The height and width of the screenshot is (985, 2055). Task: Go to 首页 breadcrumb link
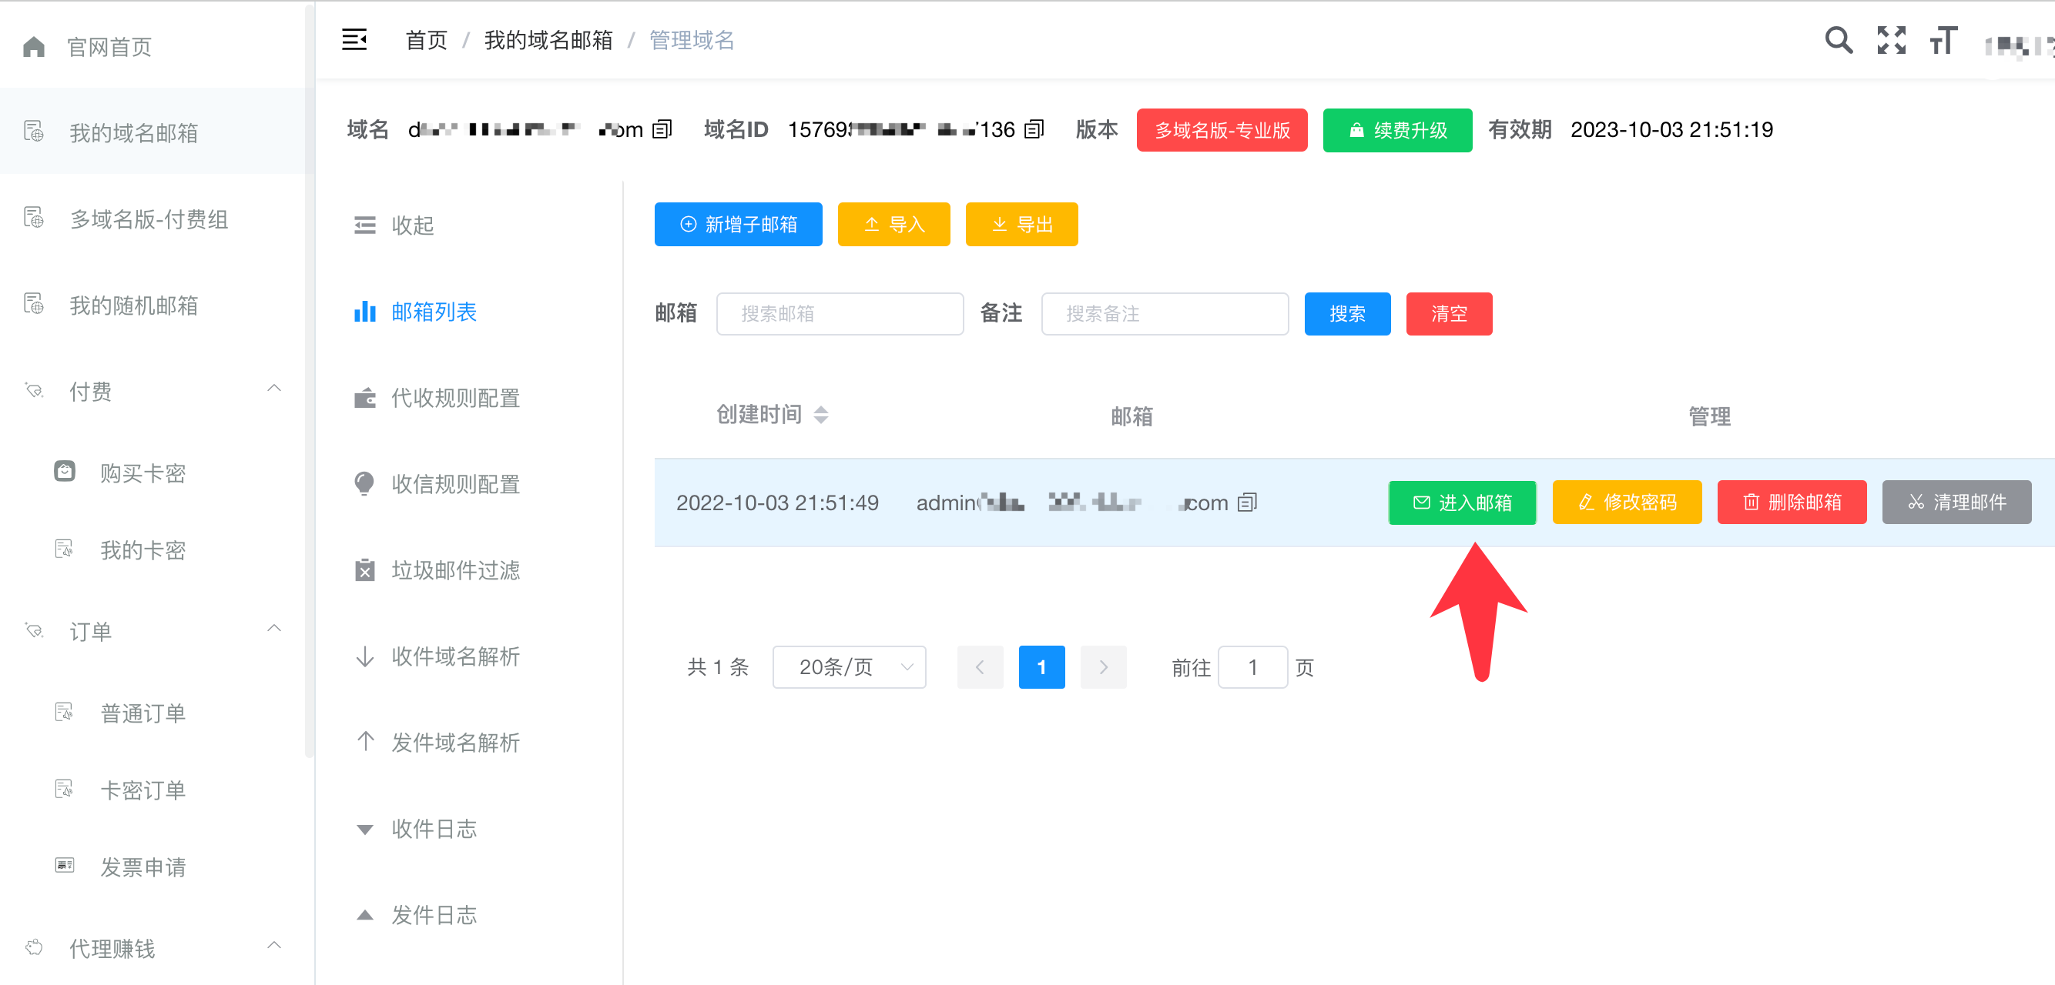tap(427, 40)
